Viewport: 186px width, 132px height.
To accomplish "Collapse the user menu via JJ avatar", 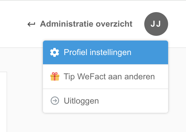I will point(156,24).
